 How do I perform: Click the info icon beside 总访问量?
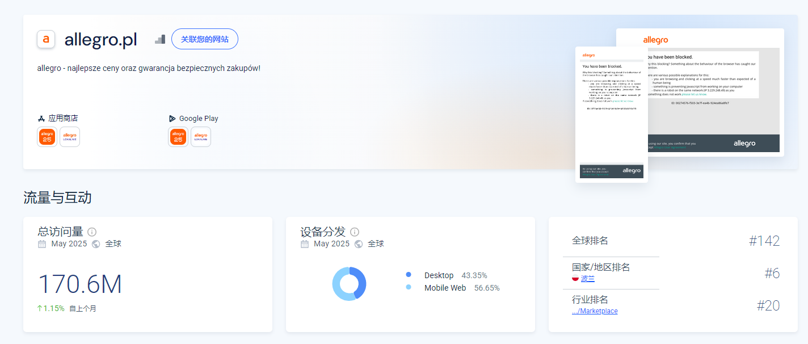[x=92, y=232]
